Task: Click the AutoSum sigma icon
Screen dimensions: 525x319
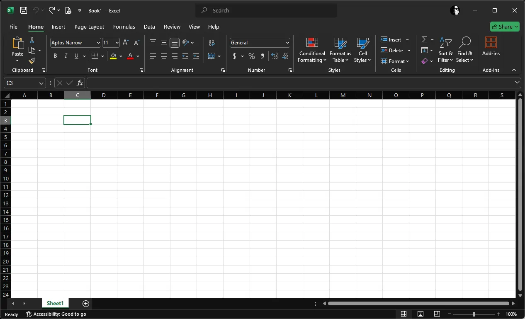Action: [425, 39]
